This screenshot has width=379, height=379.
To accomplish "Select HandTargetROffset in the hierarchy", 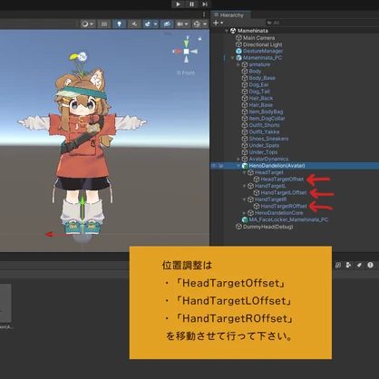I will pyautogui.click(x=284, y=206).
